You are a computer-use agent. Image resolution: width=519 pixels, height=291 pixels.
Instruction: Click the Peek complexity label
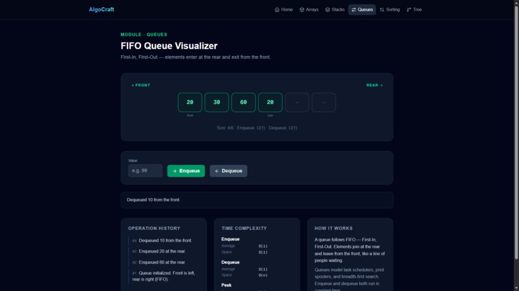coord(227,285)
